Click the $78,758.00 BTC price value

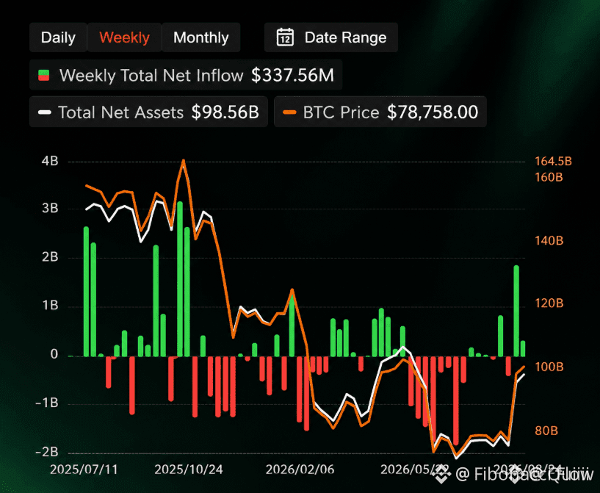(x=433, y=112)
